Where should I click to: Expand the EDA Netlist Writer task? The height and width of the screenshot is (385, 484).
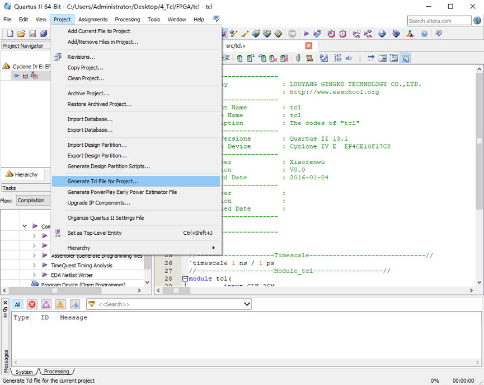(34, 275)
